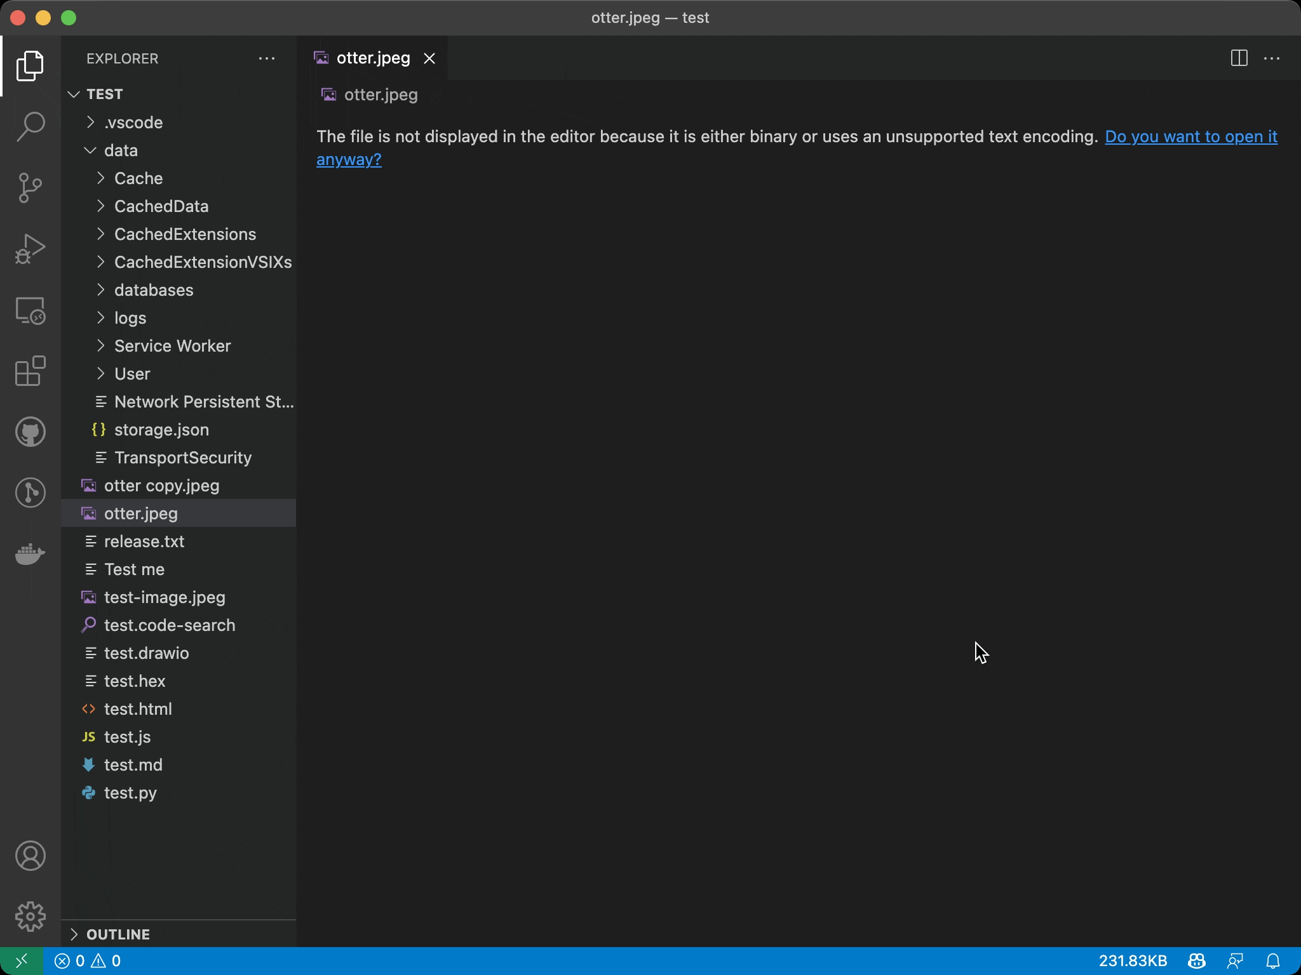This screenshot has height=975, width=1301.
Task: Open the Extensions view icon
Action: pyautogui.click(x=30, y=371)
